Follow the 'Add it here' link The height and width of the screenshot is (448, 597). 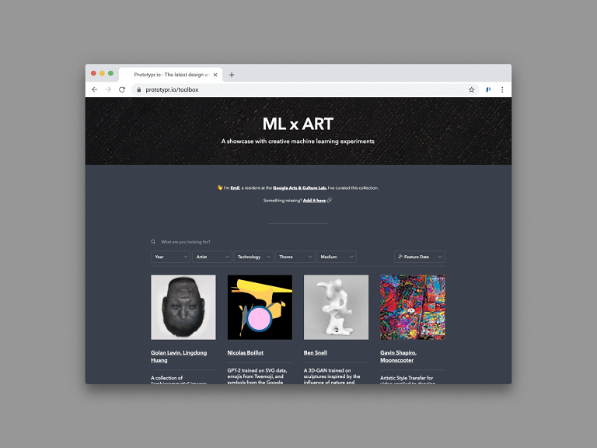click(x=314, y=201)
